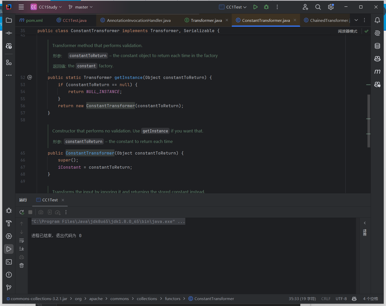The height and width of the screenshot is (306, 386).
Task: Open Search Everywhere magnifier
Action: pyautogui.click(x=318, y=7)
